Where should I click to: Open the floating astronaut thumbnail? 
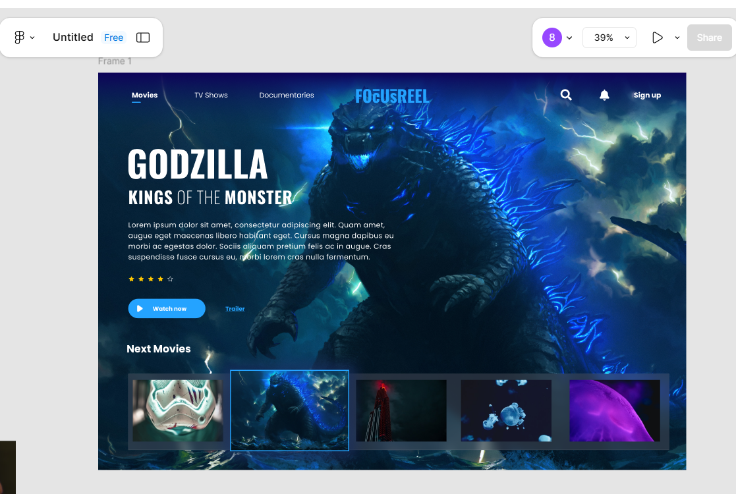tap(506, 410)
